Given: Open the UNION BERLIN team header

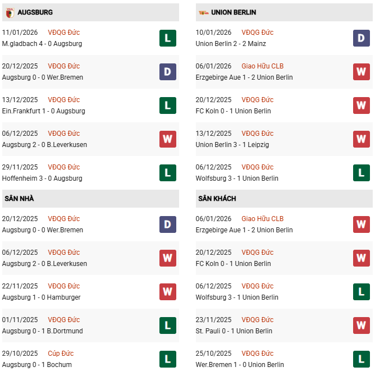Looking at the screenshot, I should pyautogui.click(x=235, y=12).
